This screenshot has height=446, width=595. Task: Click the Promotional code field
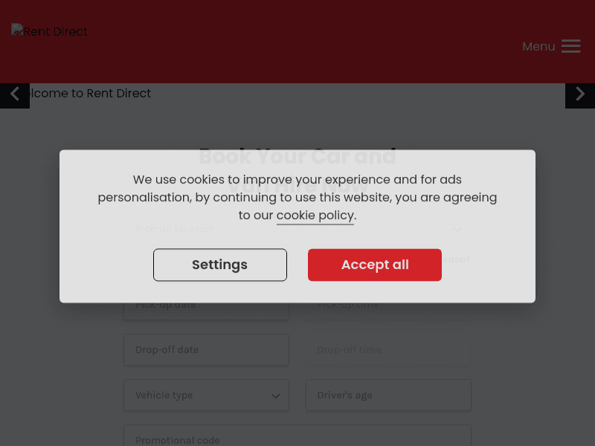click(297, 439)
